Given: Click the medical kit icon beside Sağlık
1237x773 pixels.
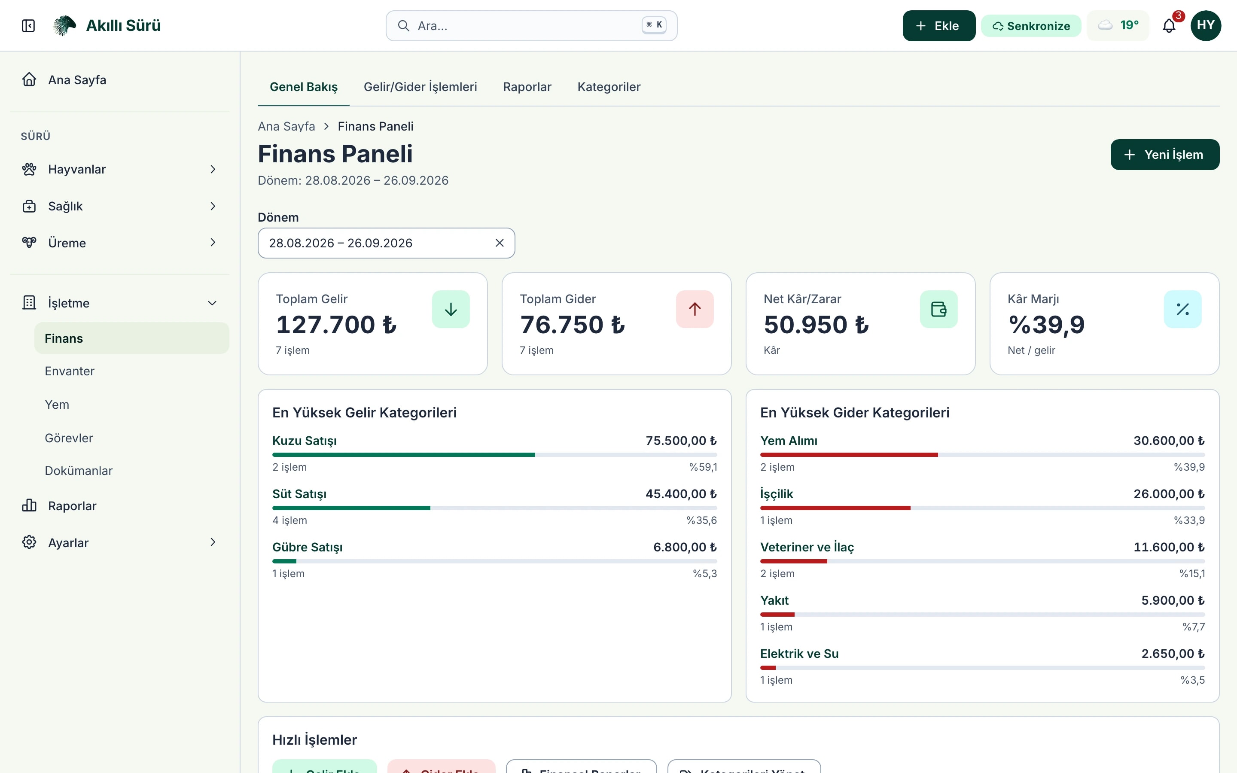Looking at the screenshot, I should coord(29,206).
